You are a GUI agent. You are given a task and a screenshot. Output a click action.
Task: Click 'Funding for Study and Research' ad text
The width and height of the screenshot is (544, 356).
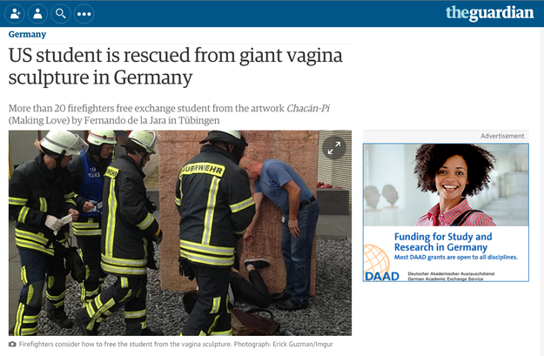(x=443, y=242)
